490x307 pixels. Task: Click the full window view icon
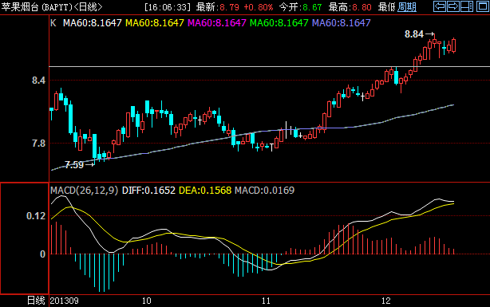point(483,6)
